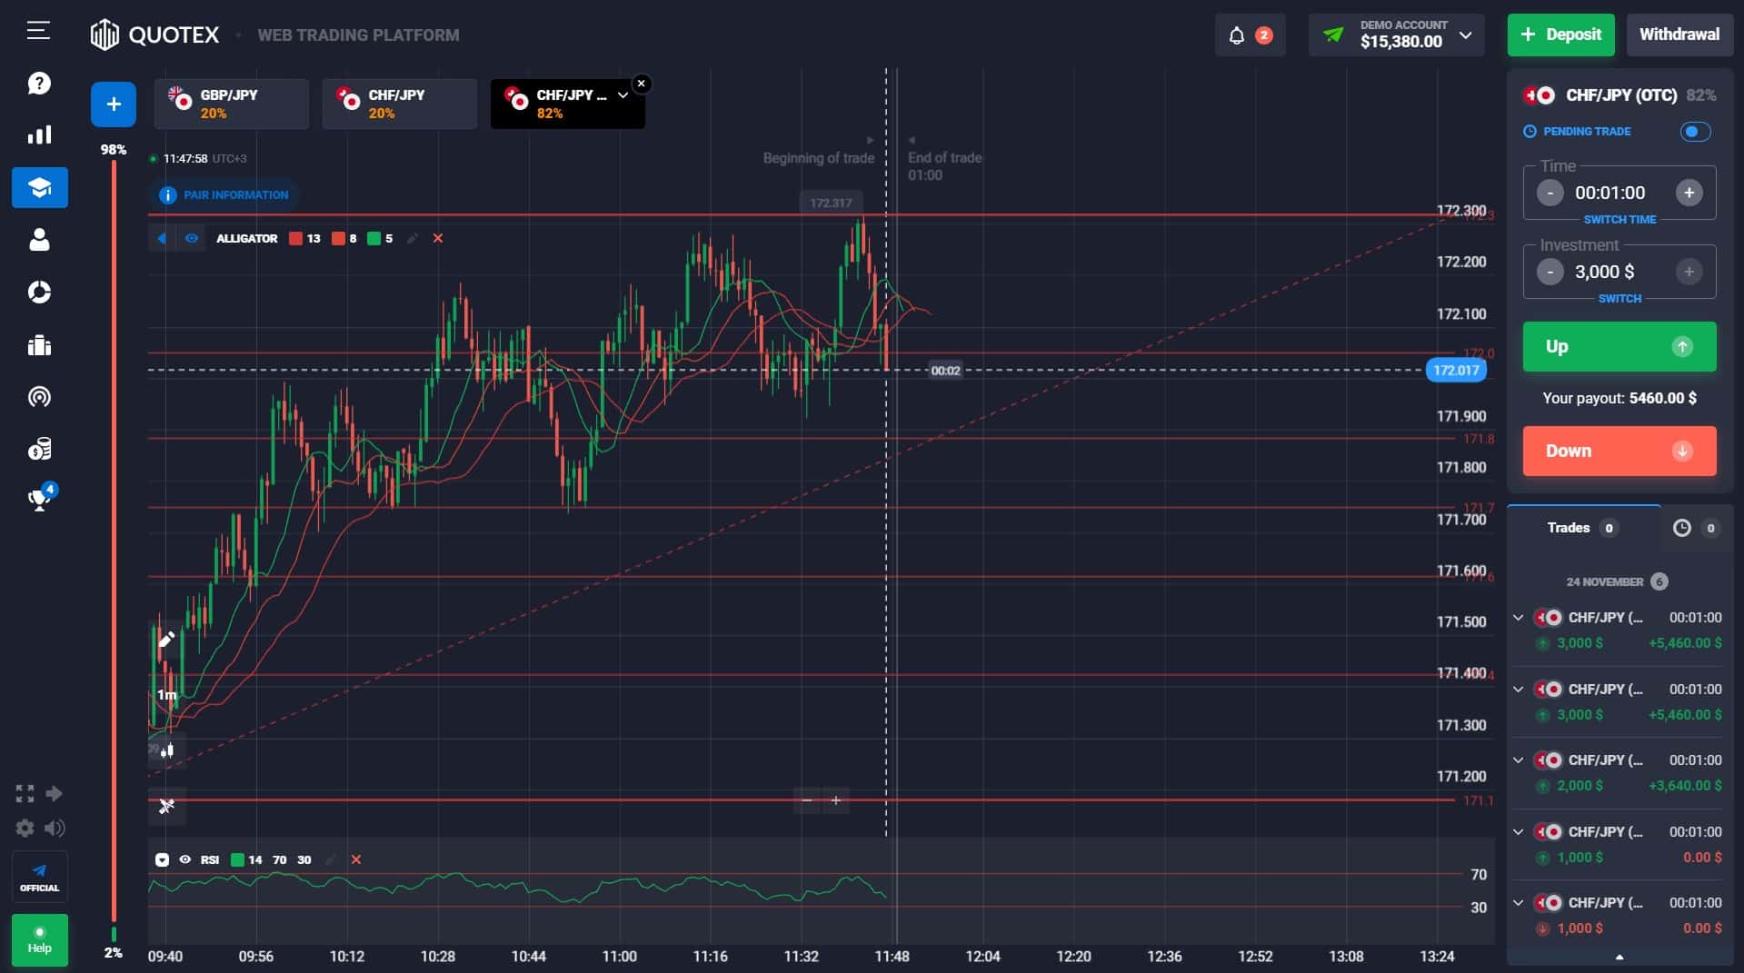Change the 1m chart timeframe
The width and height of the screenshot is (1744, 973).
(x=166, y=695)
